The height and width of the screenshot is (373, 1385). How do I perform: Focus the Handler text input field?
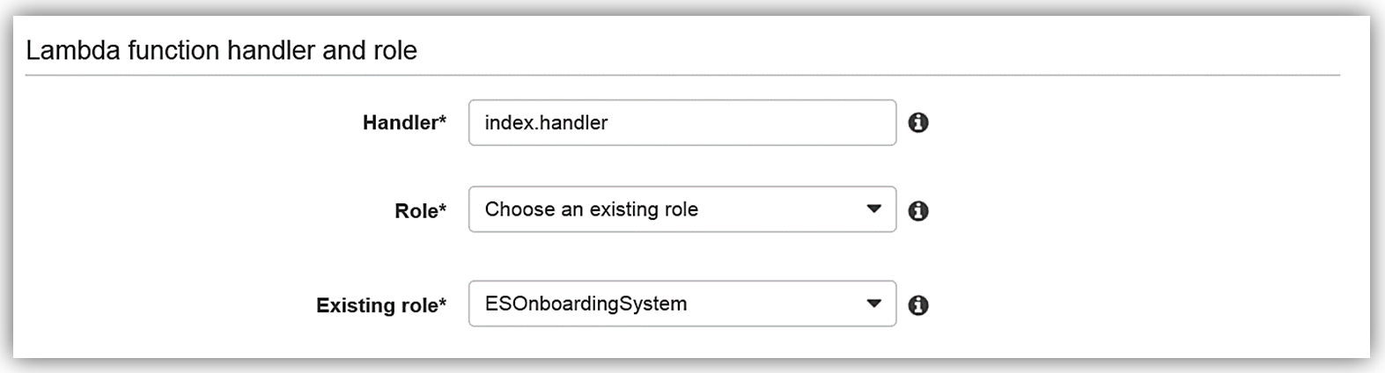[x=682, y=123]
